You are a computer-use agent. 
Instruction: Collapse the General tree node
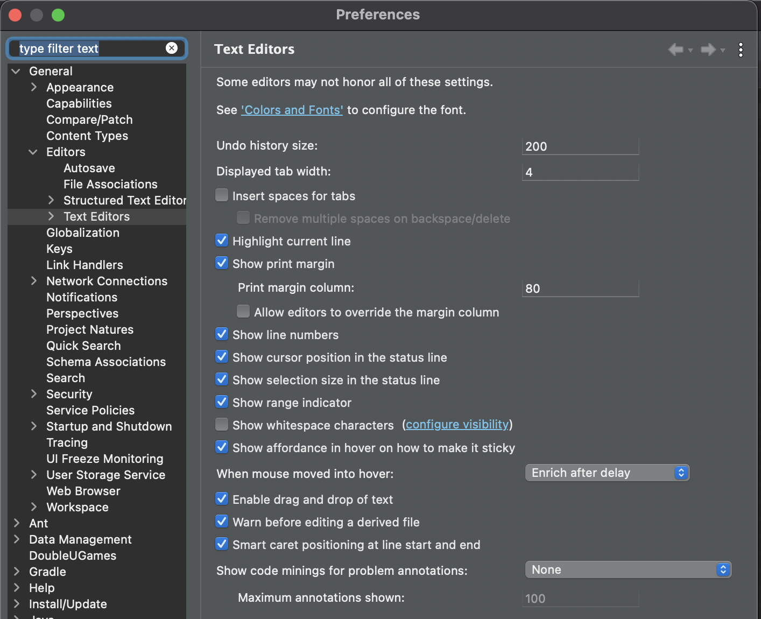coord(16,71)
